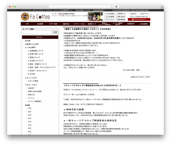Open the Cafe巡り subcategory
The image size is (171, 145).
pyautogui.click(x=31, y=88)
